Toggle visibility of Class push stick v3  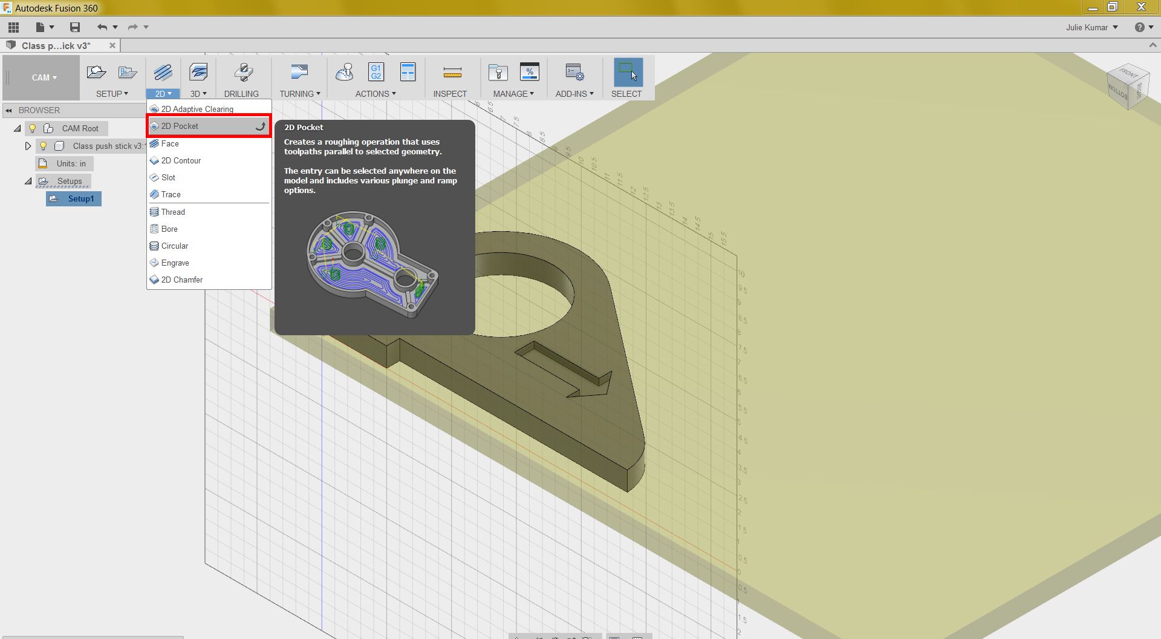tap(43, 146)
